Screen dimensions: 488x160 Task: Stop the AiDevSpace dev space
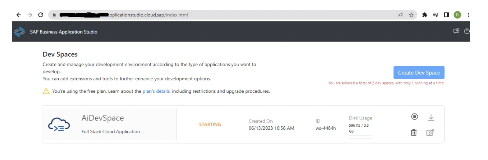coord(414,117)
